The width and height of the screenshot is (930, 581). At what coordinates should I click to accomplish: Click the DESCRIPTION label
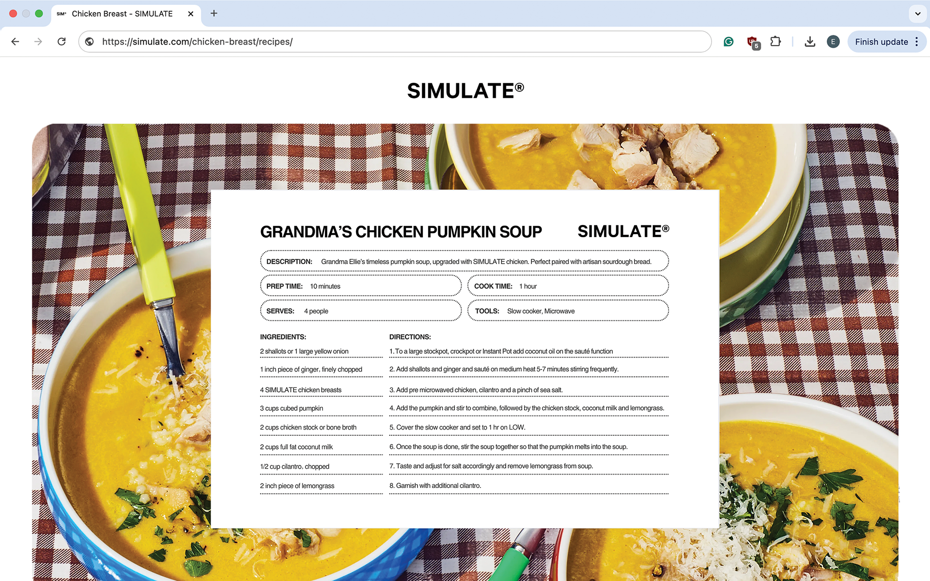[x=289, y=262]
